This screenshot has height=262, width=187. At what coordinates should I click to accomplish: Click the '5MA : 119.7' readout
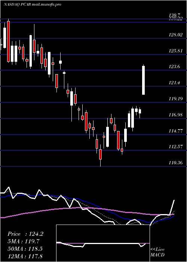pos(24,241)
